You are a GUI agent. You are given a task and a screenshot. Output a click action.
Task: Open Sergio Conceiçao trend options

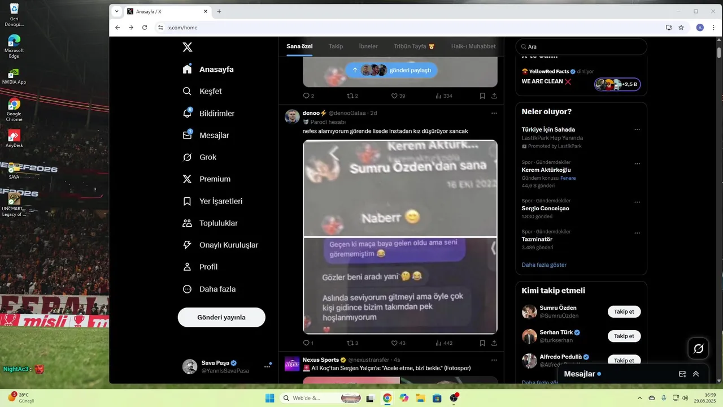(637, 202)
